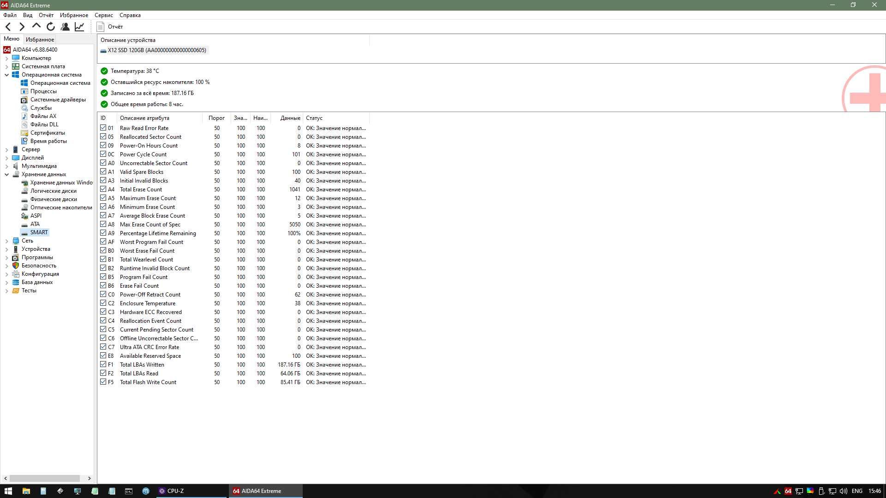Open the user profile toolbar icon
Screen dimensions: 886x498
pos(65,27)
